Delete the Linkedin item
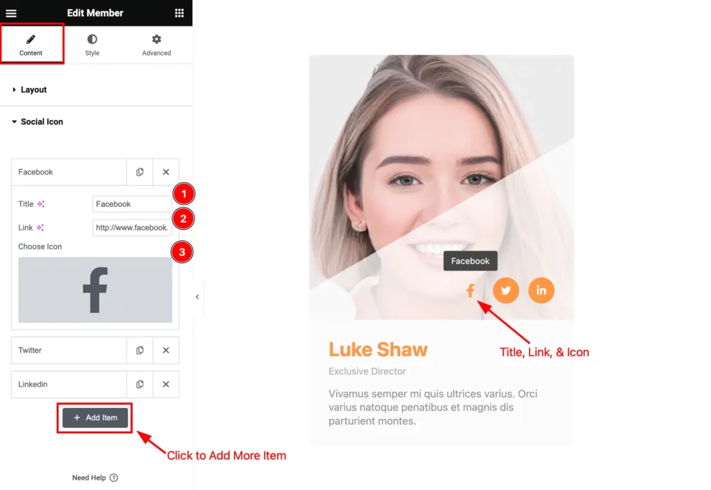Screen dimensions: 711x490 (166, 385)
